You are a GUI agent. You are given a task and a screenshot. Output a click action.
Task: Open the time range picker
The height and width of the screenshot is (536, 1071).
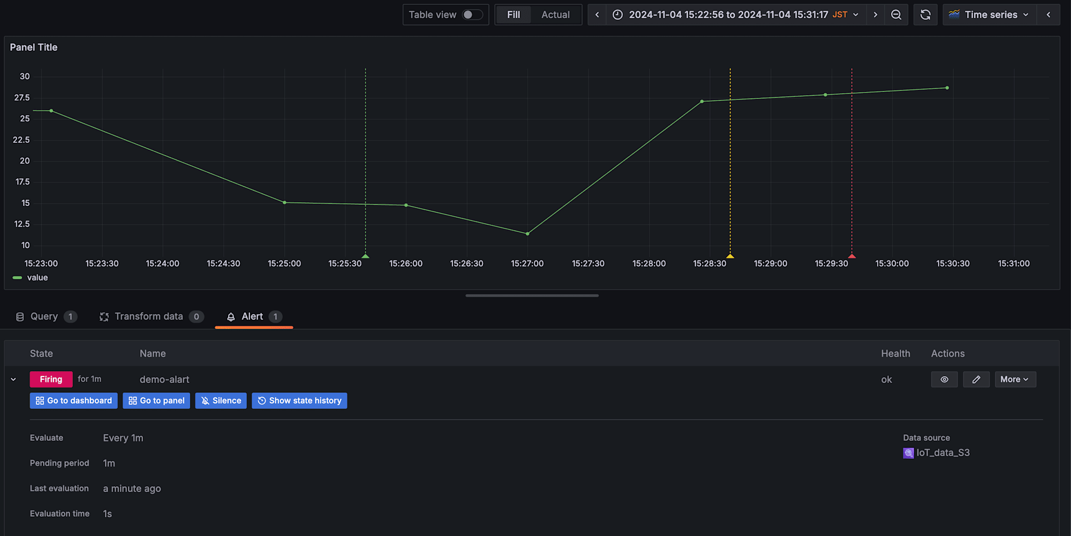736,14
